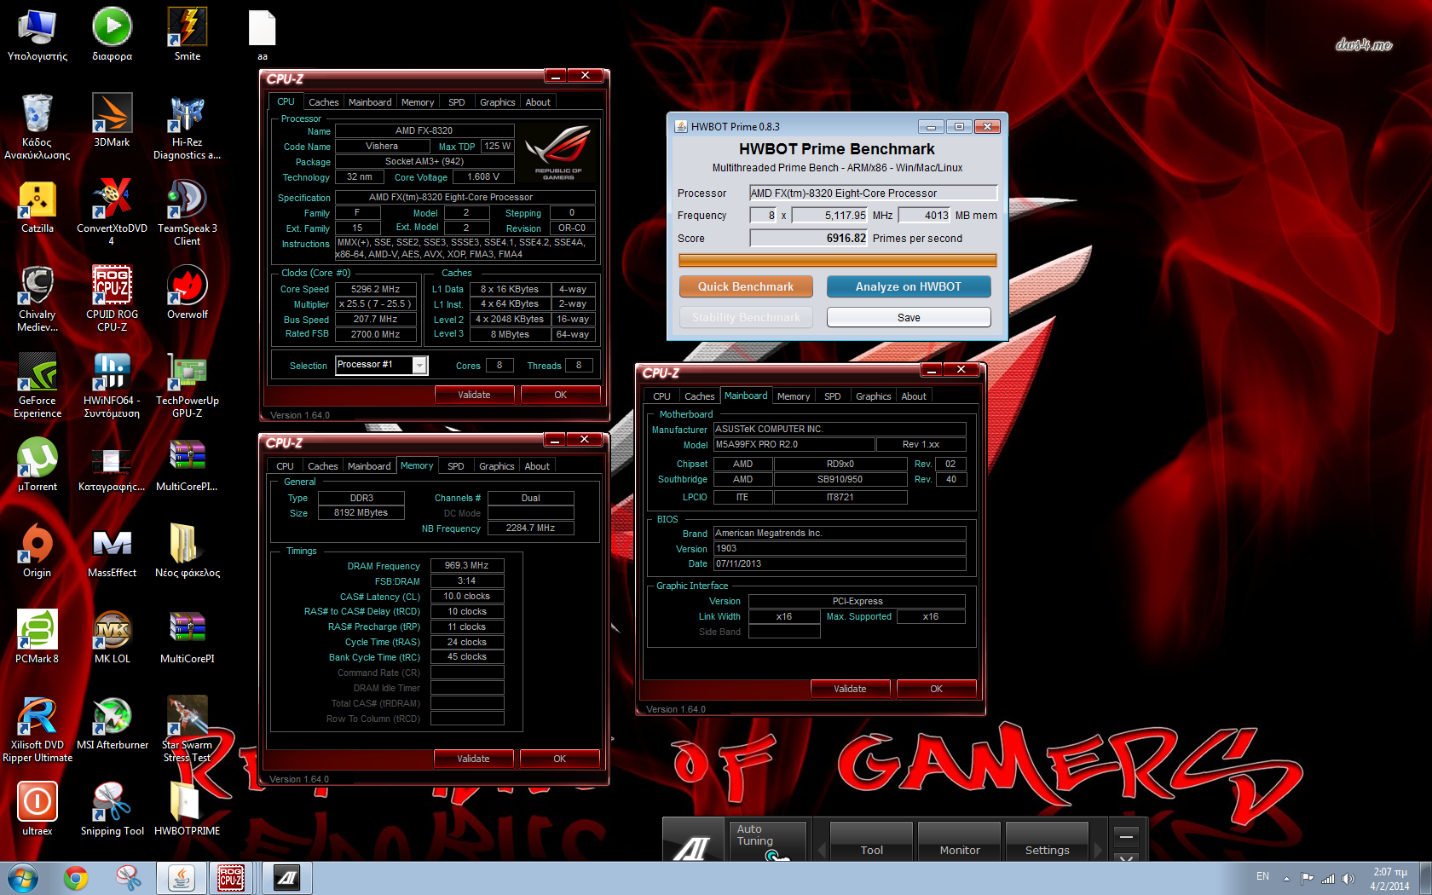
Task: Open Settings in AI Suite bar
Action: coord(1047,841)
